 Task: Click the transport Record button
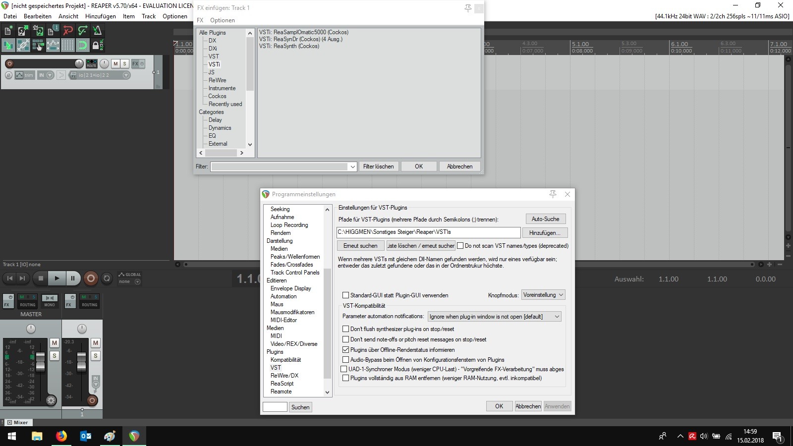(91, 279)
